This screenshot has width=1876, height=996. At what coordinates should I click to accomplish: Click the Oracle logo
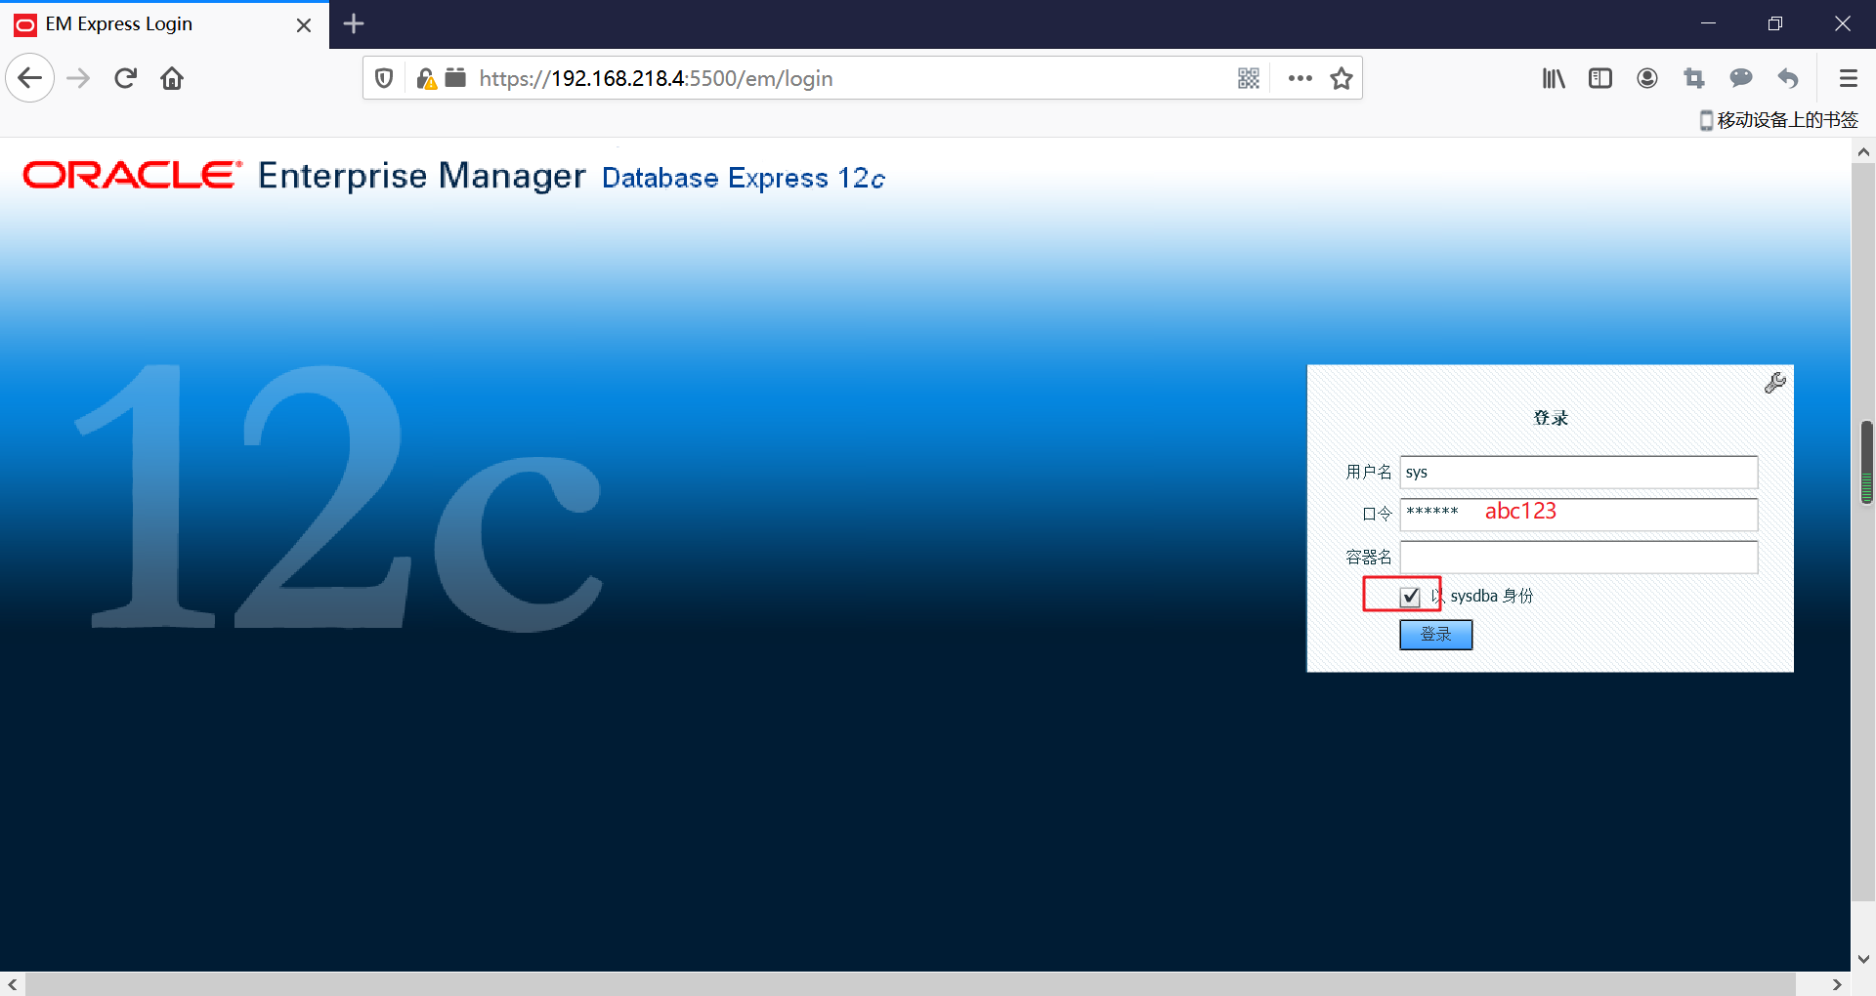[x=133, y=175]
